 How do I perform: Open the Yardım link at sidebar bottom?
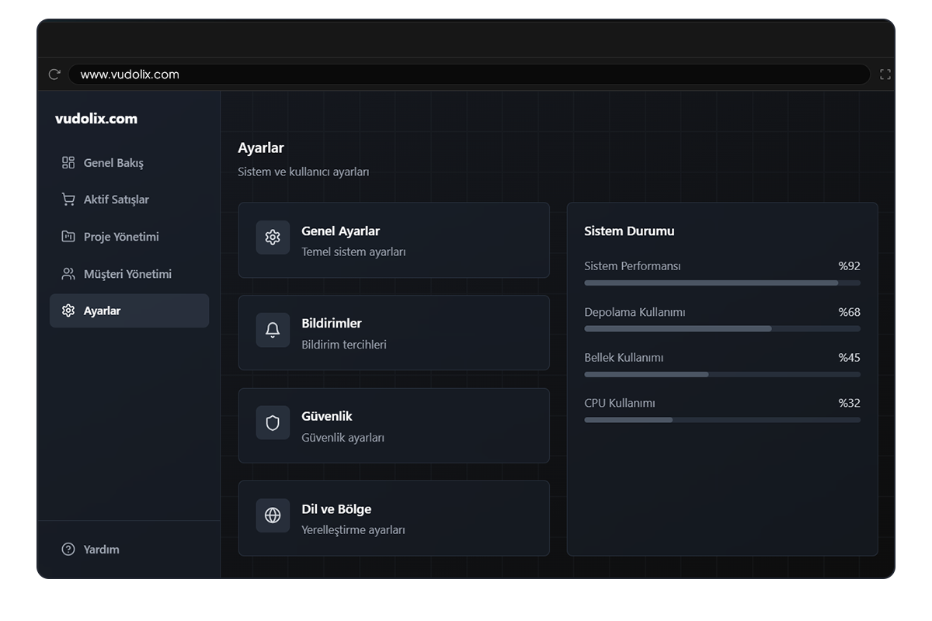[102, 550]
